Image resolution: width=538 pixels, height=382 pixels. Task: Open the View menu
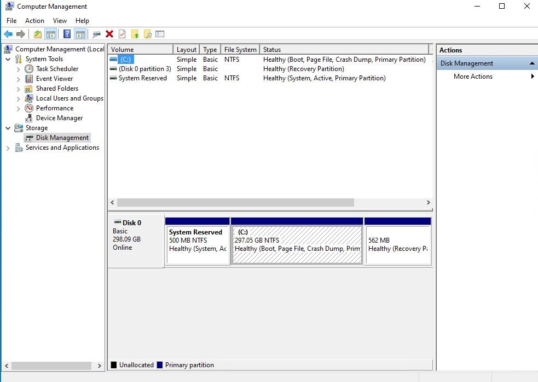(x=60, y=21)
